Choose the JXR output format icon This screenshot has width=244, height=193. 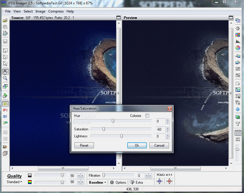[5, 123]
